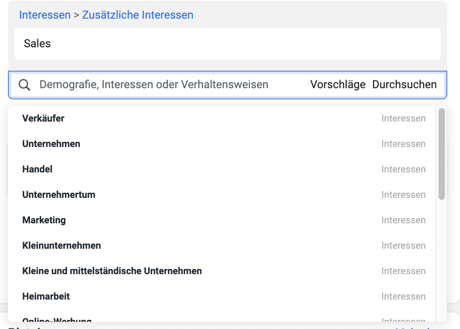Choose Unternehmen interest suggestion
The width and height of the screenshot is (460, 329).
51,144
